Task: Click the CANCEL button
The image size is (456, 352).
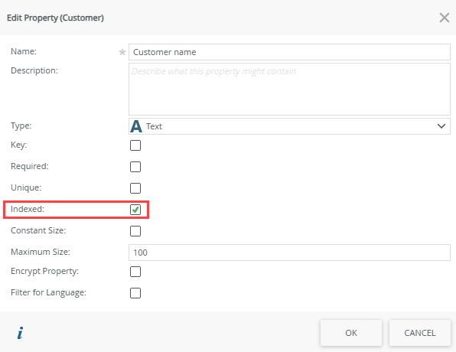Action: [x=419, y=333]
